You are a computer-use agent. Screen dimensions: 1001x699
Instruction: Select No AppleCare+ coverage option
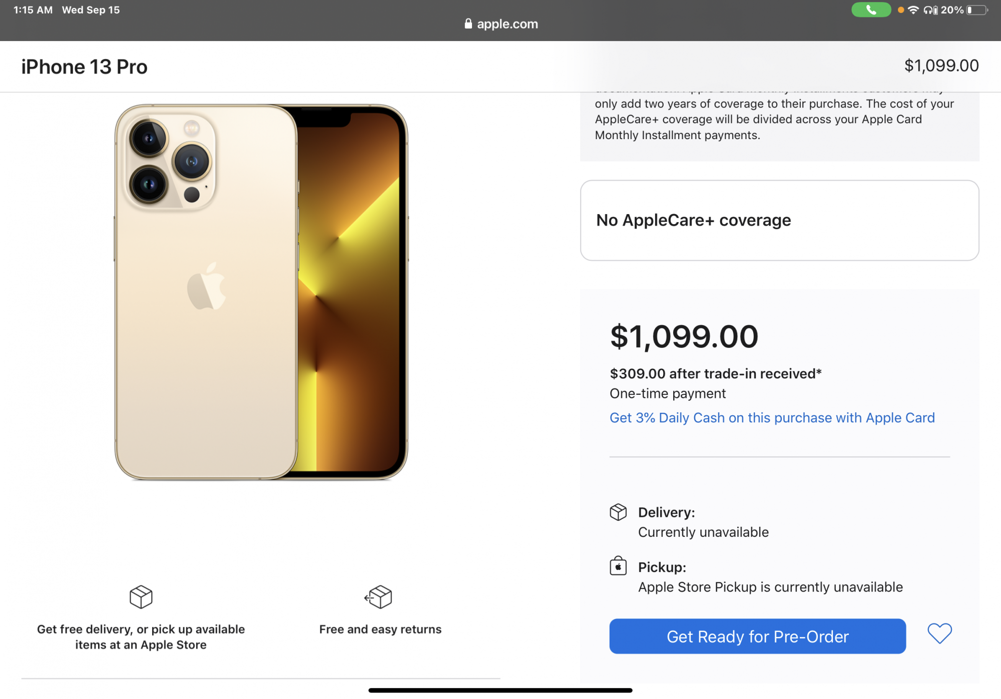(x=779, y=220)
